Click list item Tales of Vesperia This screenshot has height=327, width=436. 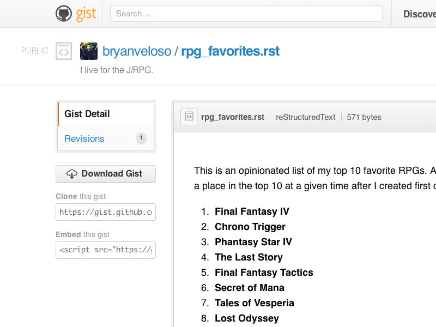(x=254, y=303)
